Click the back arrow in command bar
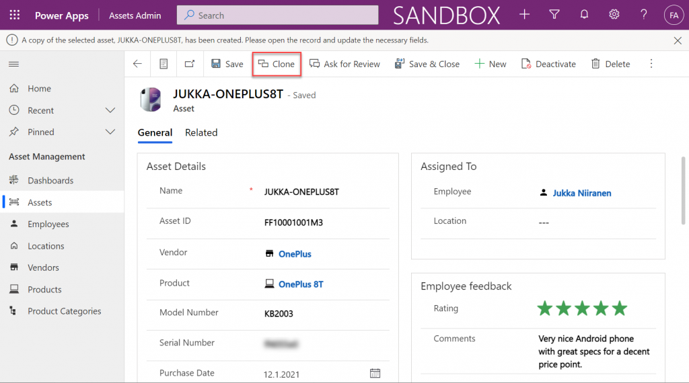 (137, 64)
